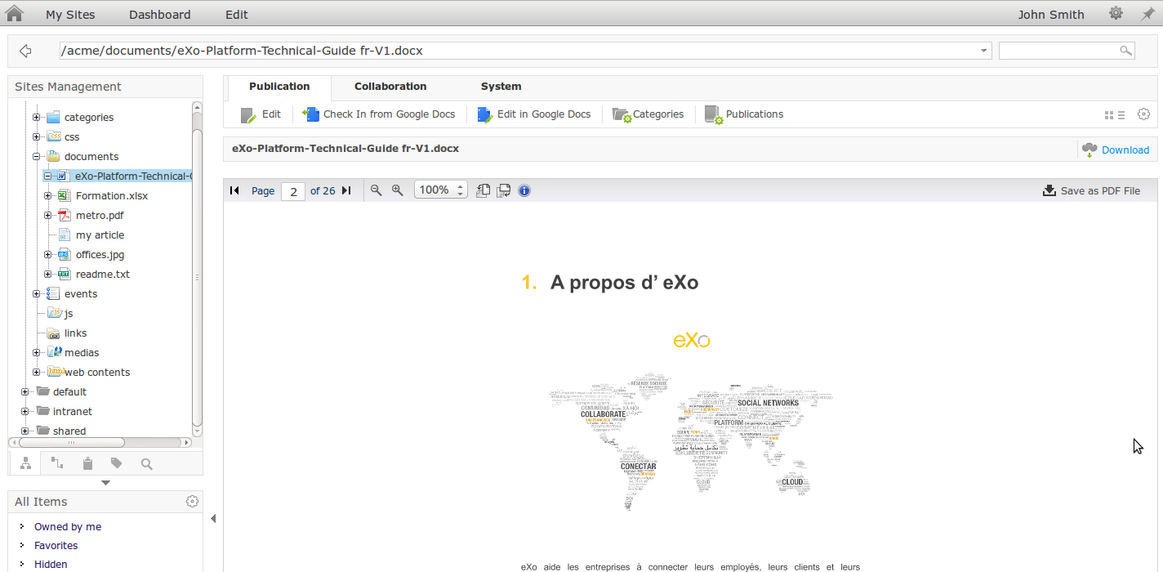Switch to list view
This screenshot has height=572, width=1163.
pos(1121,115)
